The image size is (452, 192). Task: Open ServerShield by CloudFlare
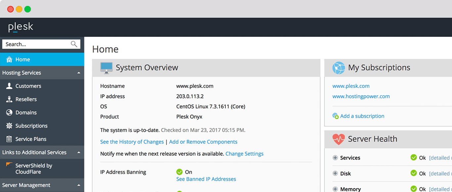pyautogui.click(x=42, y=168)
